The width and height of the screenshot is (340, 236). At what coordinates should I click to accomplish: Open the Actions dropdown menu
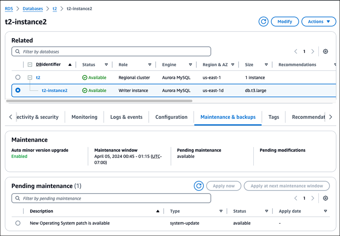pos(318,22)
